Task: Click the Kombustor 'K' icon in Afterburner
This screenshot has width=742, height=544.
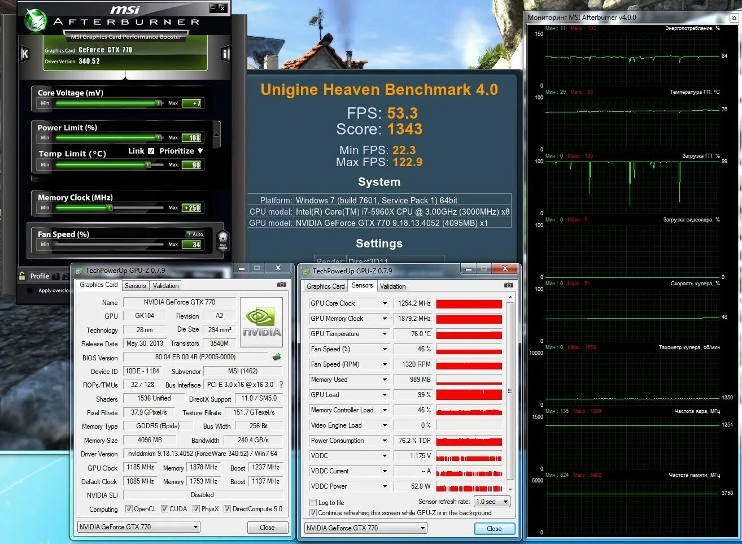Action: pos(24,54)
